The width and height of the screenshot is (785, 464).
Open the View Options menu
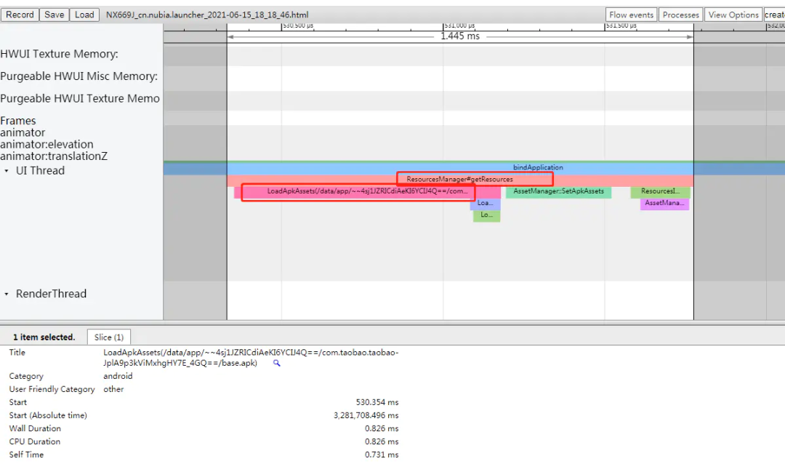point(733,15)
